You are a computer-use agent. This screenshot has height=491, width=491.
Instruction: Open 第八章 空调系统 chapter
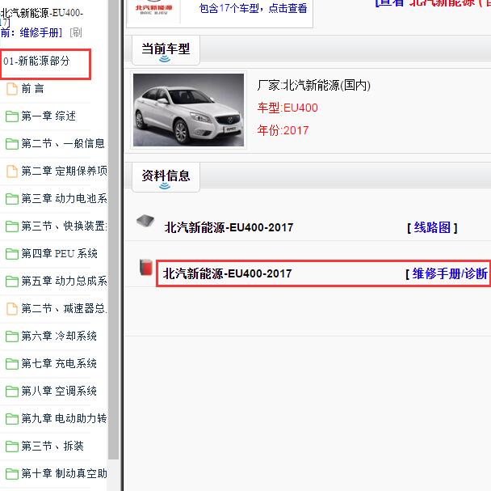coord(59,392)
